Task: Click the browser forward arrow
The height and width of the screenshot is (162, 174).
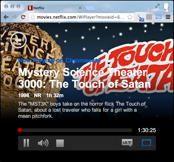Action: click(x=14, y=17)
